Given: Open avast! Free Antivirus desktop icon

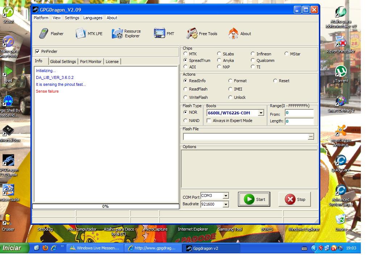Looking at the screenshot, I should click(x=341, y=136).
